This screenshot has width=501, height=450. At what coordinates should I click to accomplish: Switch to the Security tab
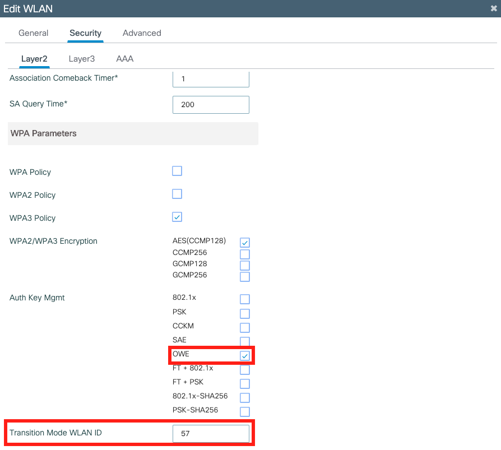[85, 33]
